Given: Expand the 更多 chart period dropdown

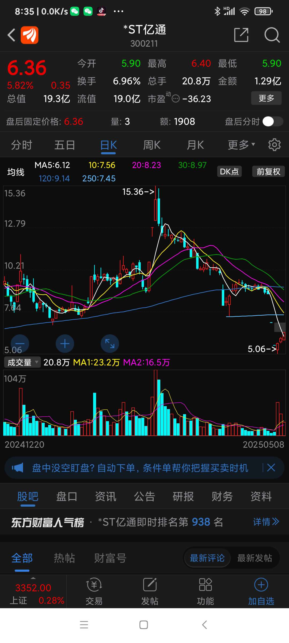Looking at the screenshot, I should tap(241, 145).
